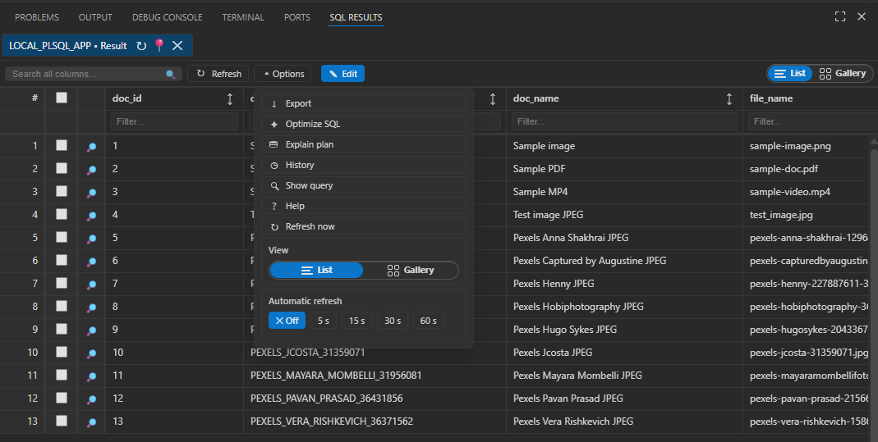Click the sort arrows left of doc_name header
878x442 pixels.
493,99
